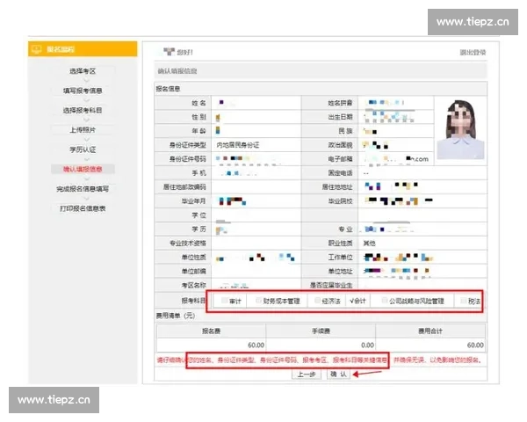Screen dimensions: 527x422
Task: Click the 手续费 column header
Action: (x=321, y=331)
